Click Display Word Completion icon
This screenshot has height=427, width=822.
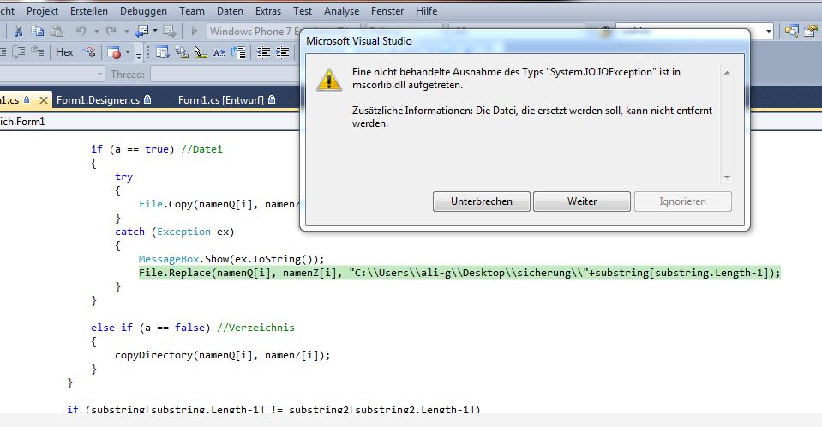click(x=219, y=52)
